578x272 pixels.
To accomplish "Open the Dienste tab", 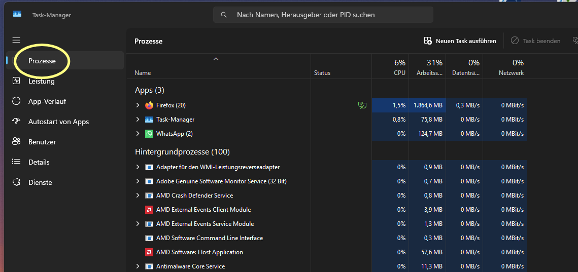I will pyautogui.click(x=65, y=182).
